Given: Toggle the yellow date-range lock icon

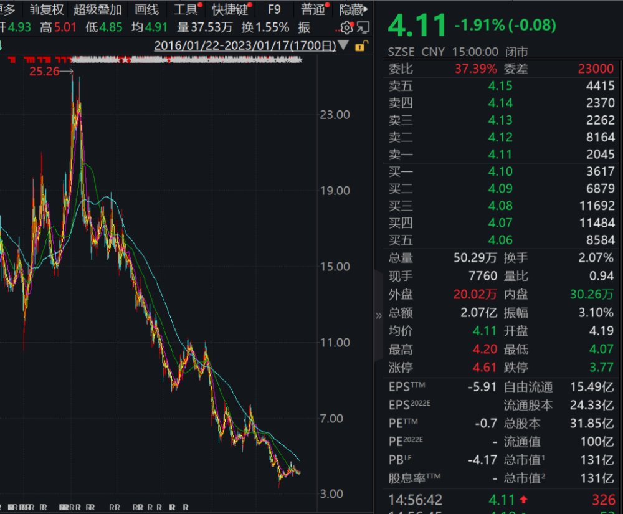Looking at the screenshot, I should point(361,46).
